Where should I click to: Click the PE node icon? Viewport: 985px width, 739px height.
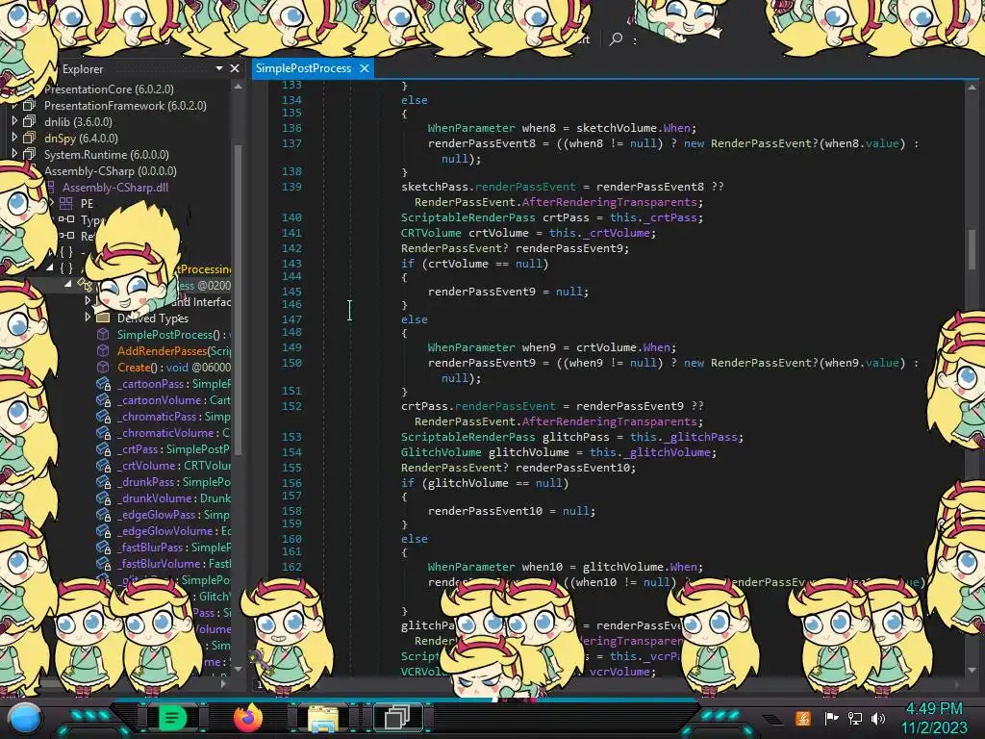[66, 203]
